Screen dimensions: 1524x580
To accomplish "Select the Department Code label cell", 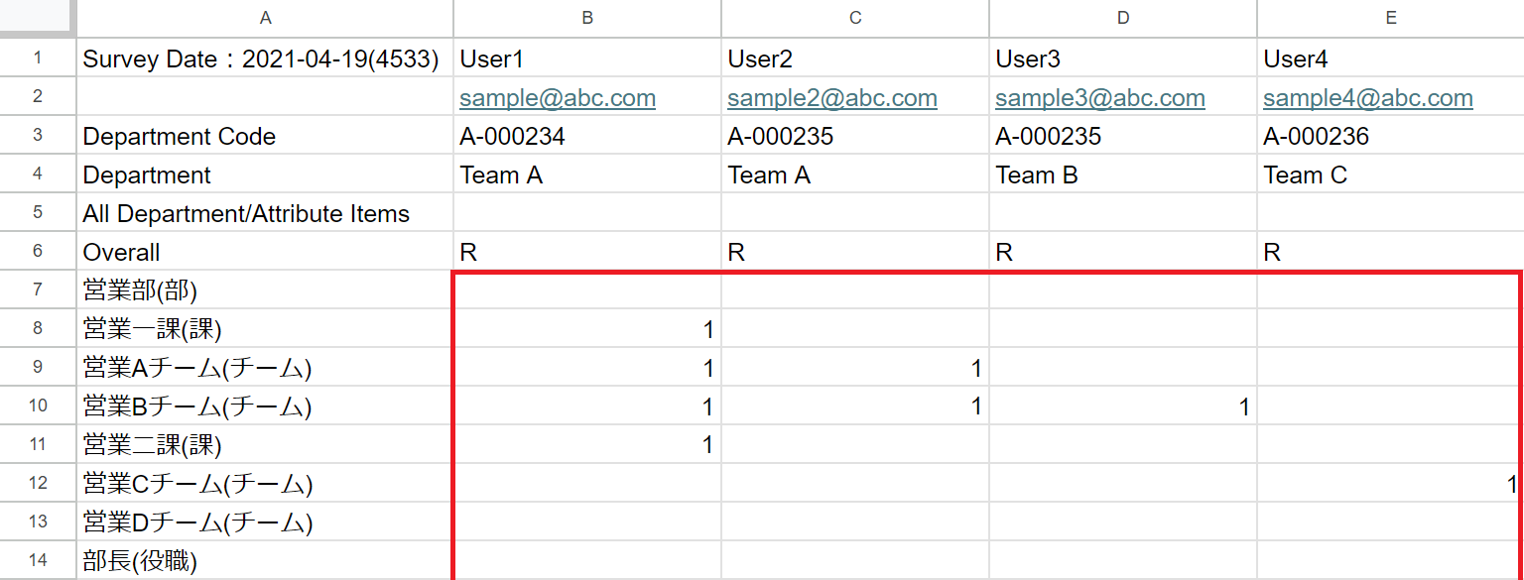I will (x=180, y=137).
